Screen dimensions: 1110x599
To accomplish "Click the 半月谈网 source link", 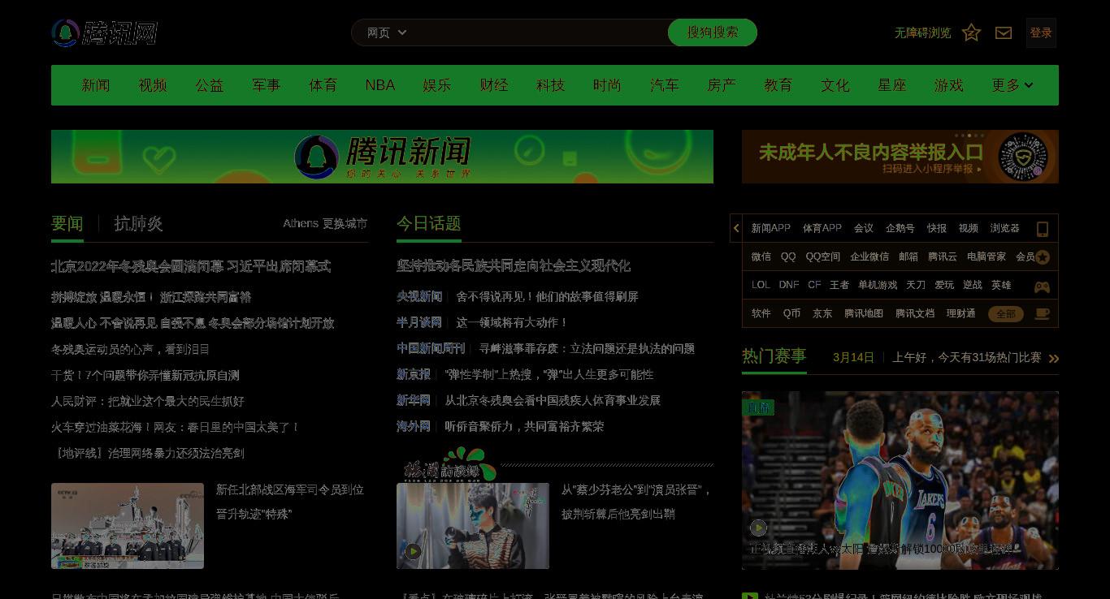I will pos(419,322).
